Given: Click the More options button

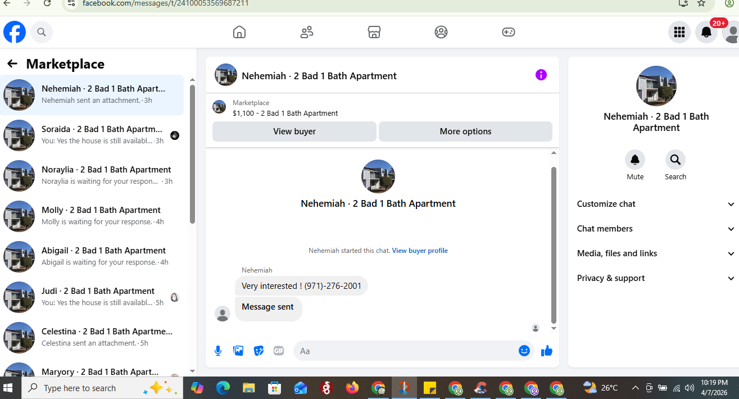Looking at the screenshot, I should pyautogui.click(x=465, y=132).
